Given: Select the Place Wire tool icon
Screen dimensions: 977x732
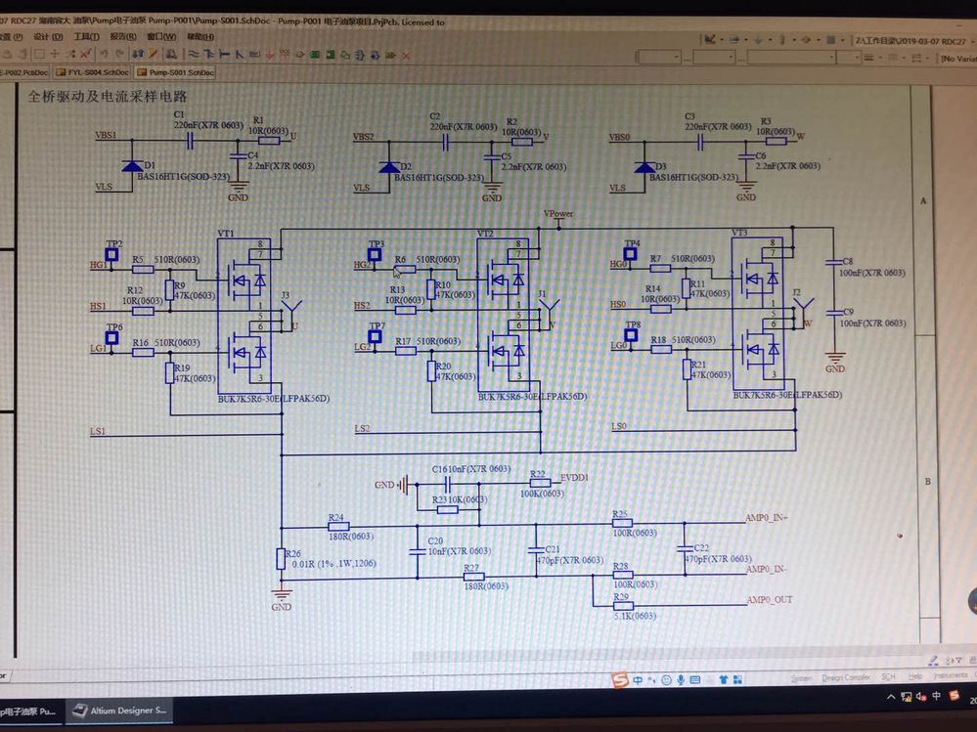Looking at the screenshot, I should pos(194,55).
